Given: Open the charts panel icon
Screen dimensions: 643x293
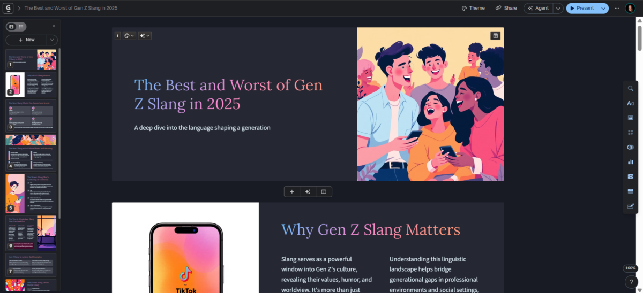Looking at the screenshot, I should 630,161.
